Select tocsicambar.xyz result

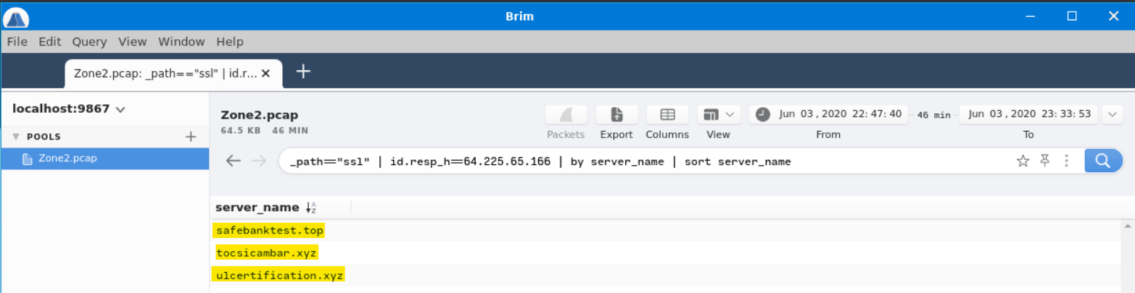[267, 253]
